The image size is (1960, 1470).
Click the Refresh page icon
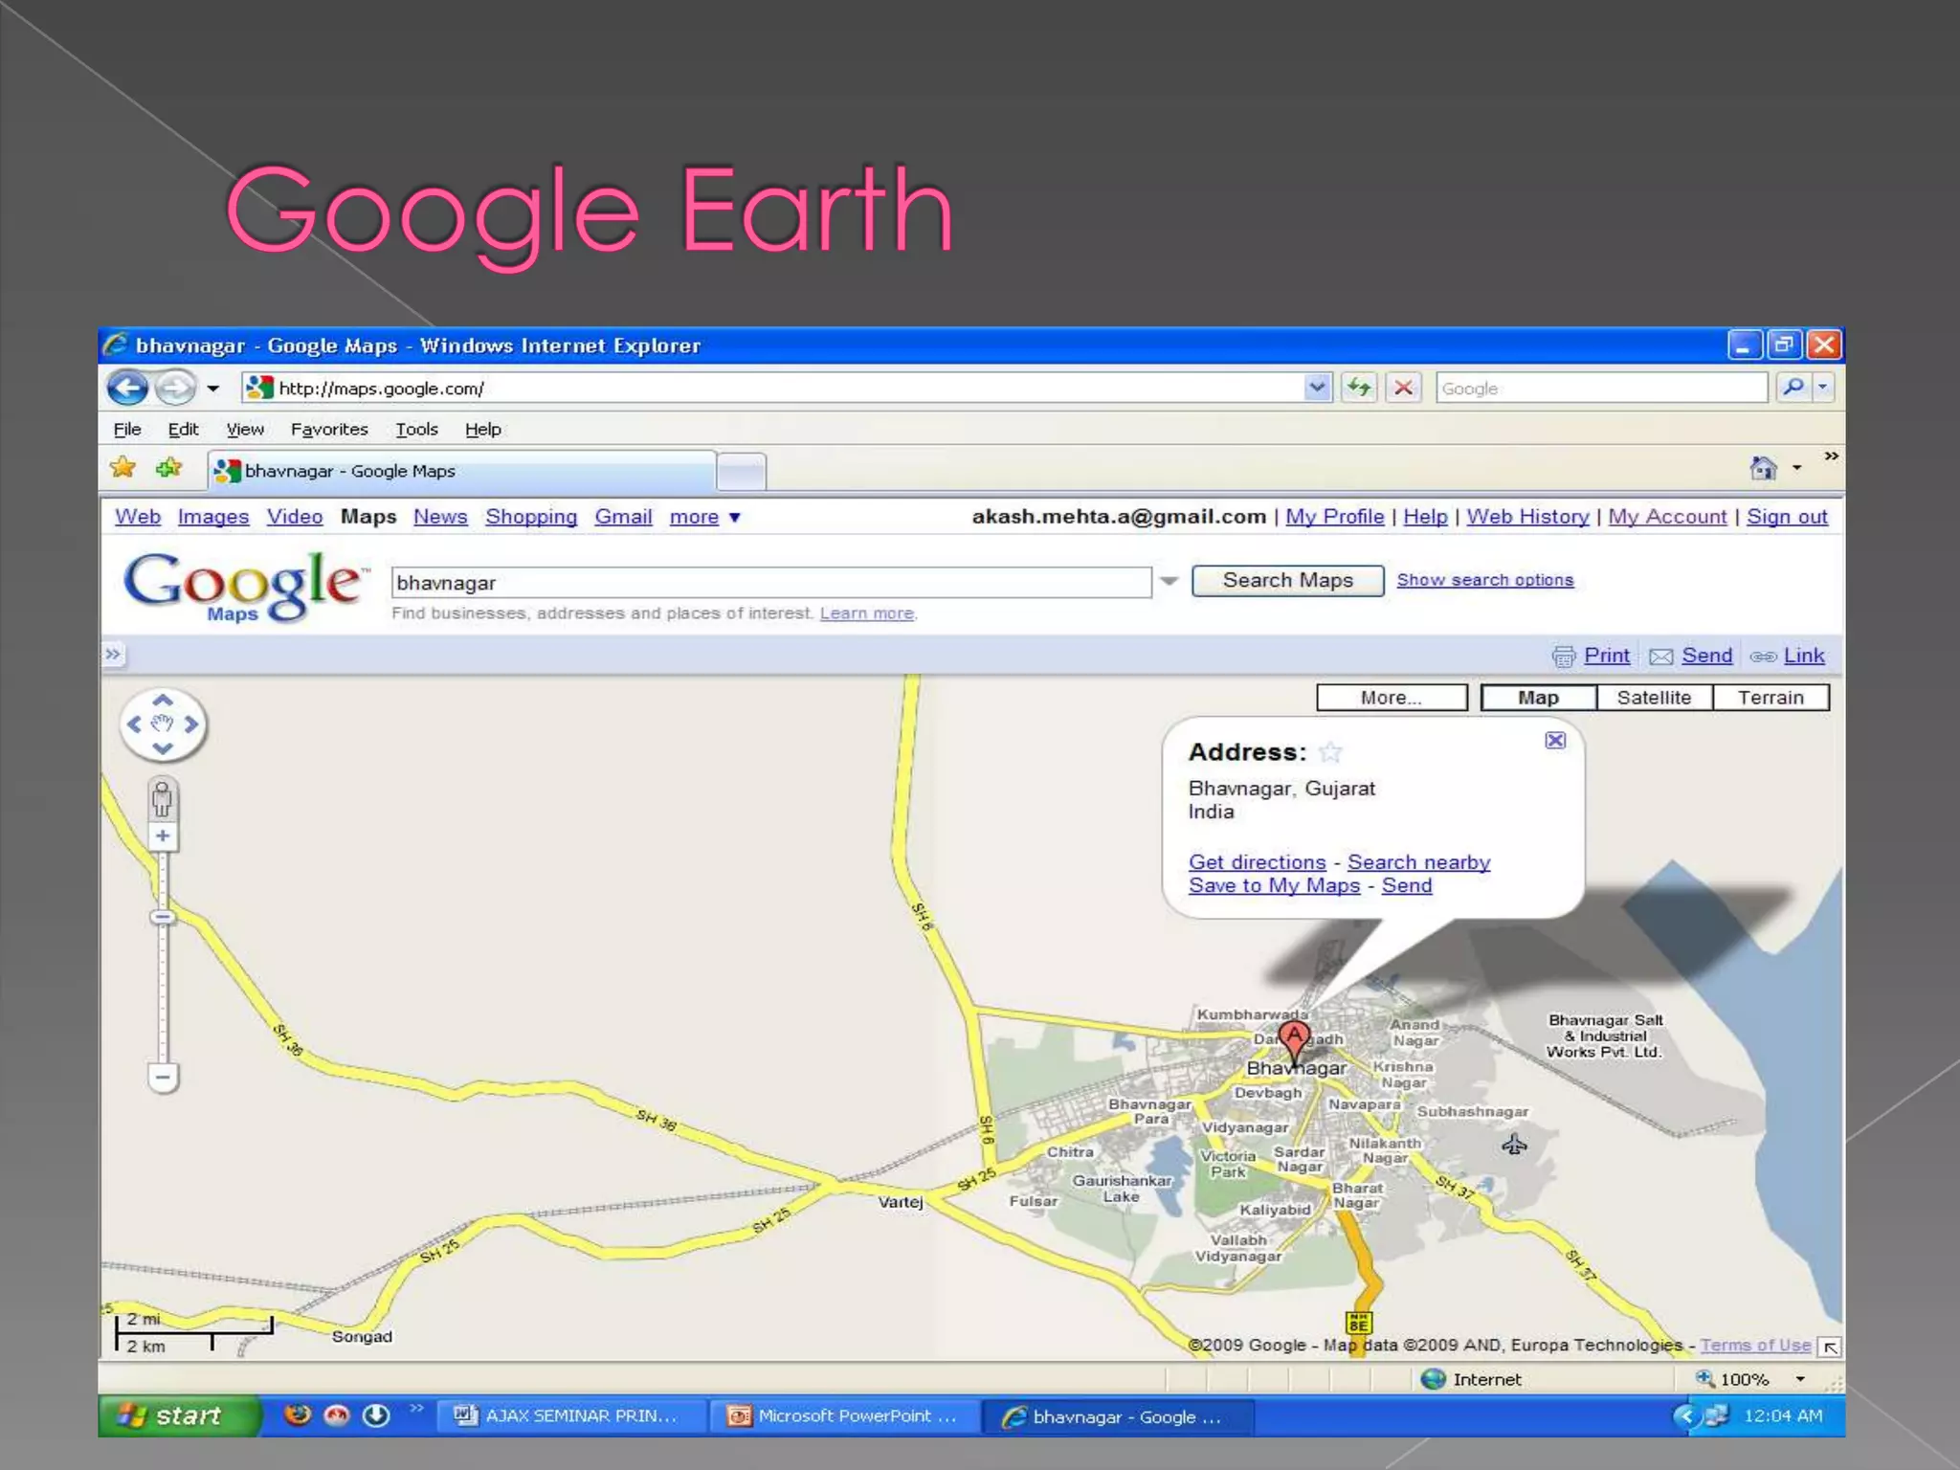click(x=1359, y=388)
